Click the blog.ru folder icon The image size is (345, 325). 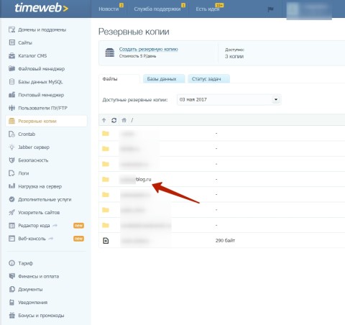(106, 179)
